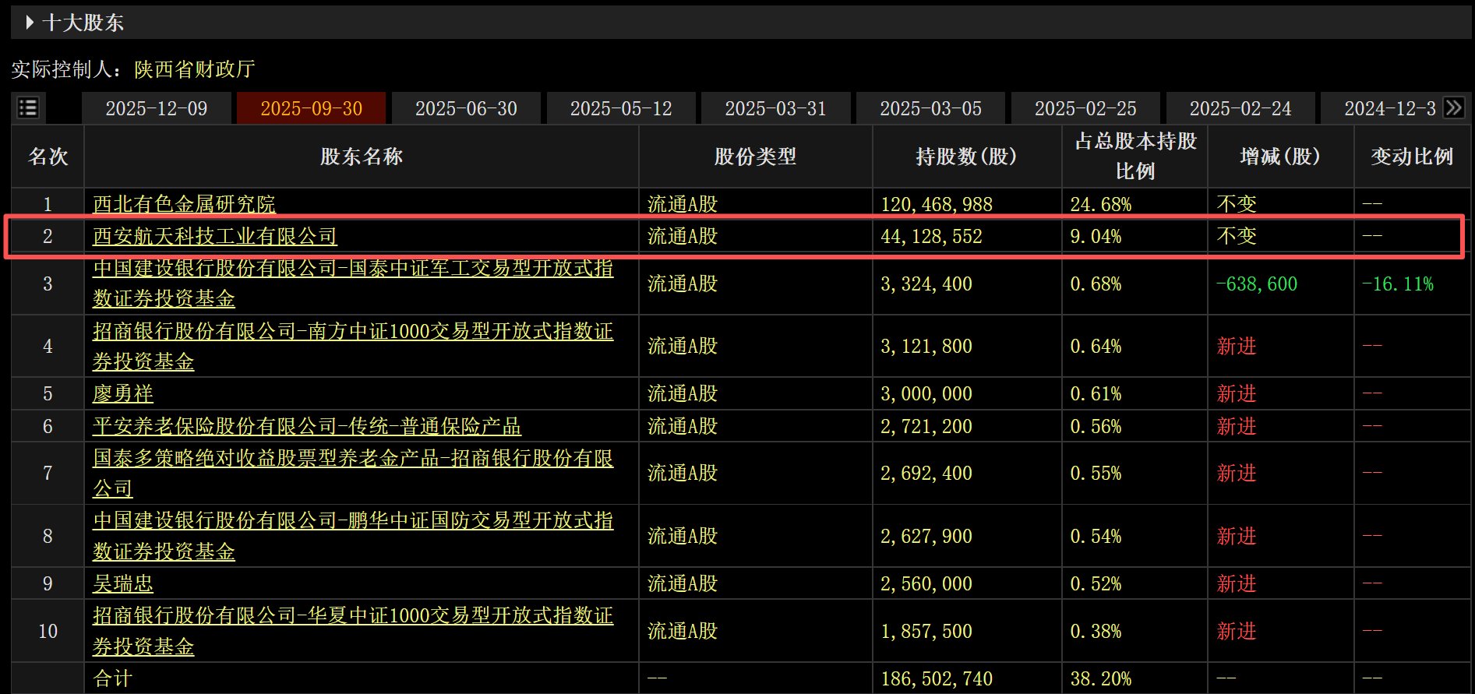Open the 2025-03-05 report tab
This screenshot has width=1475, height=694.
pyautogui.click(x=930, y=108)
